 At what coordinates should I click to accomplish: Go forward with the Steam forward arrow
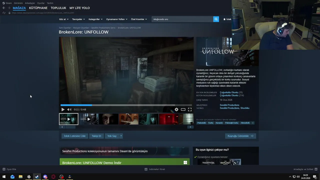(x=9, y=8)
